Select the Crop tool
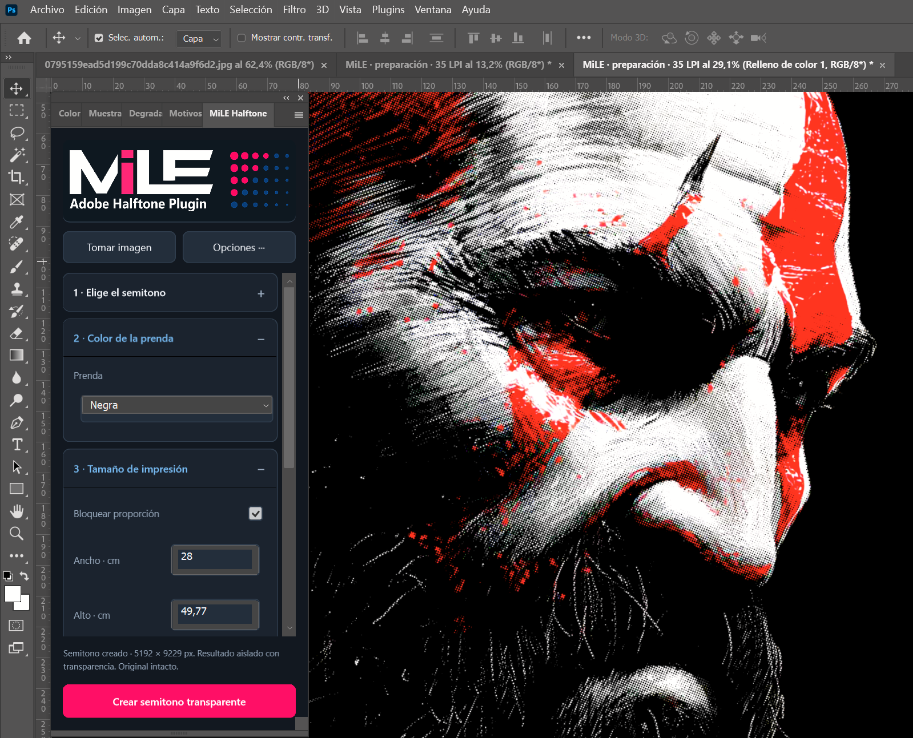This screenshot has height=738, width=913. 17,177
